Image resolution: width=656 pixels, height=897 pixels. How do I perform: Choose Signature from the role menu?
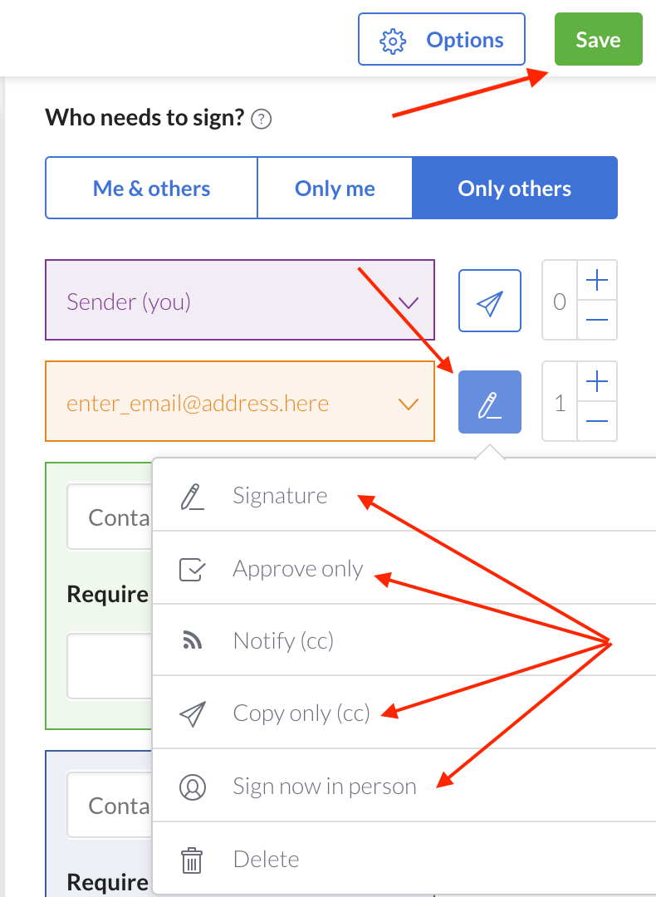click(280, 496)
